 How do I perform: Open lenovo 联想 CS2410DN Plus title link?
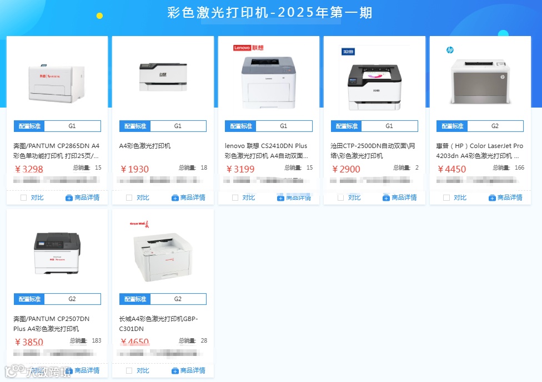coord(266,151)
